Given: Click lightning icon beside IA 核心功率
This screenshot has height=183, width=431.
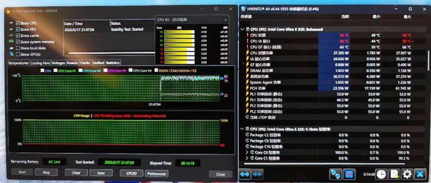Looking at the screenshot, I should 247,59.
